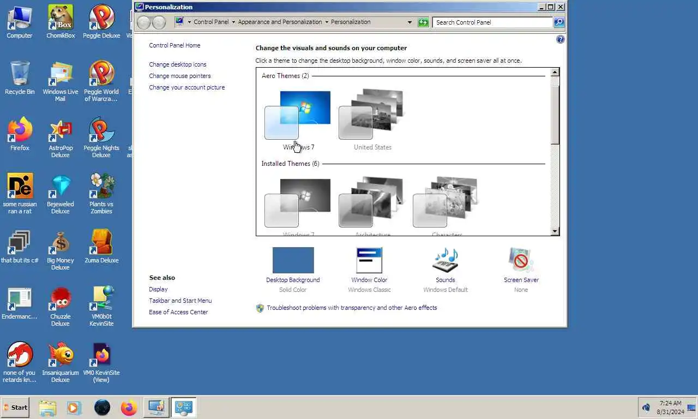
Task: Select the Plants vs Zombies desktop icon
Action: click(x=101, y=194)
